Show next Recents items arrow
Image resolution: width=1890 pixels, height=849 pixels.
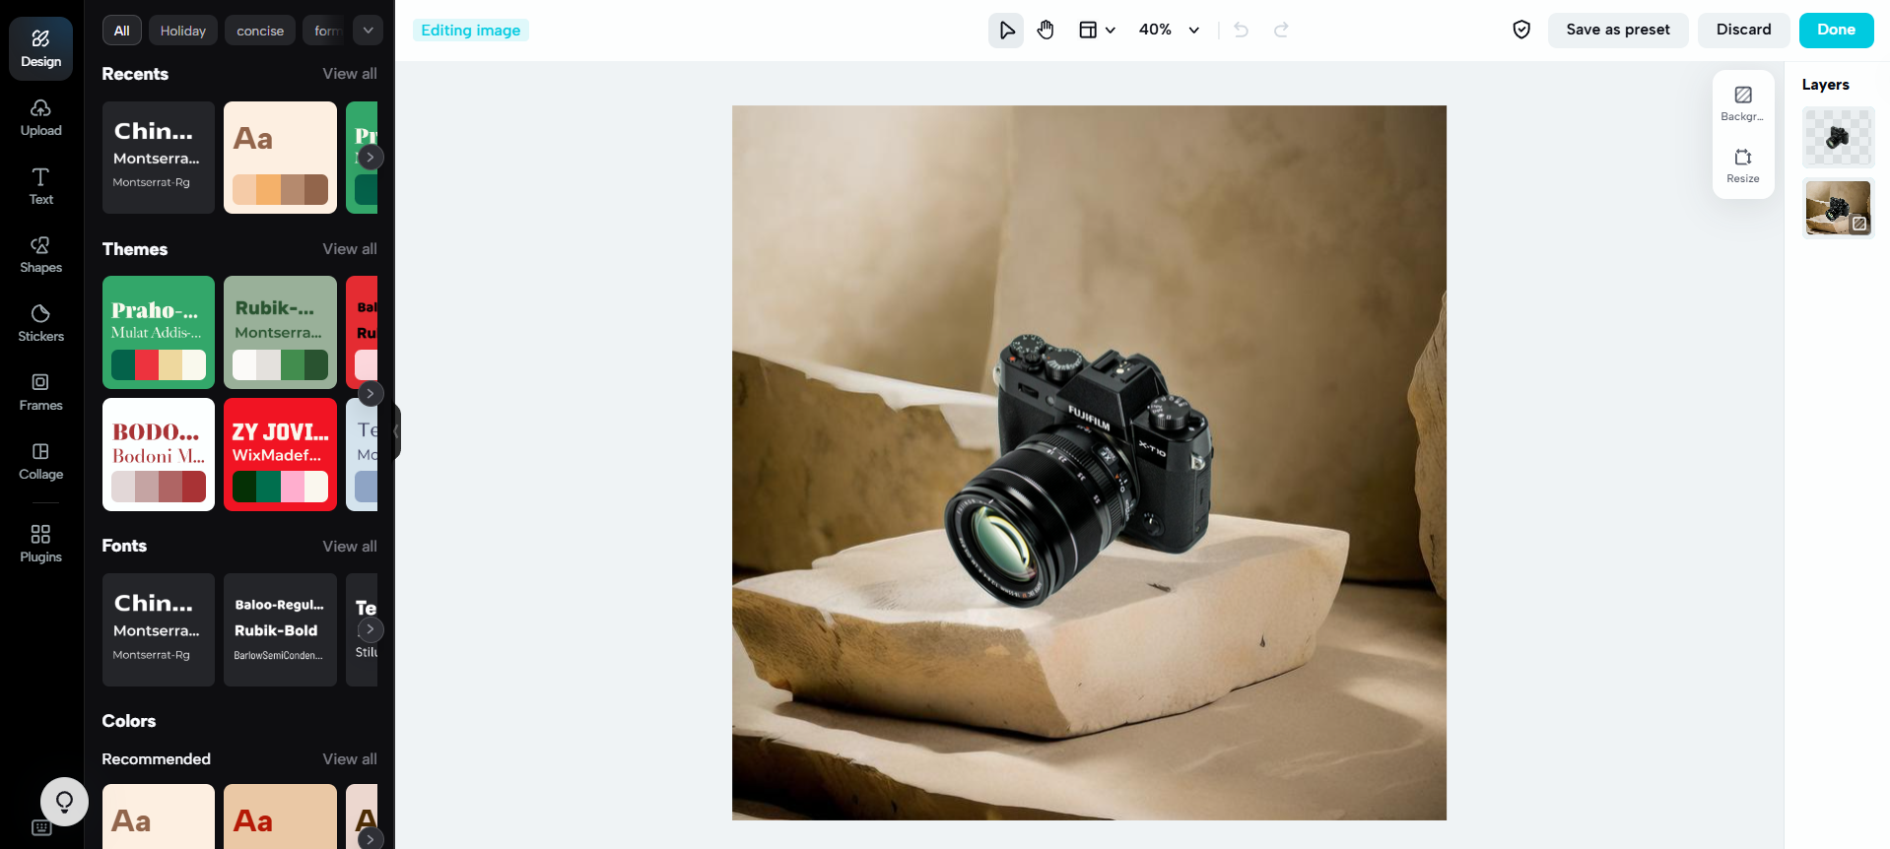370,157
